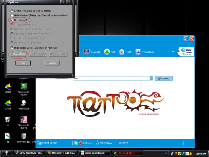Open the Text envelope icon
Image resolution: width=209 pixels, height=157 pixels.
[121, 52]
